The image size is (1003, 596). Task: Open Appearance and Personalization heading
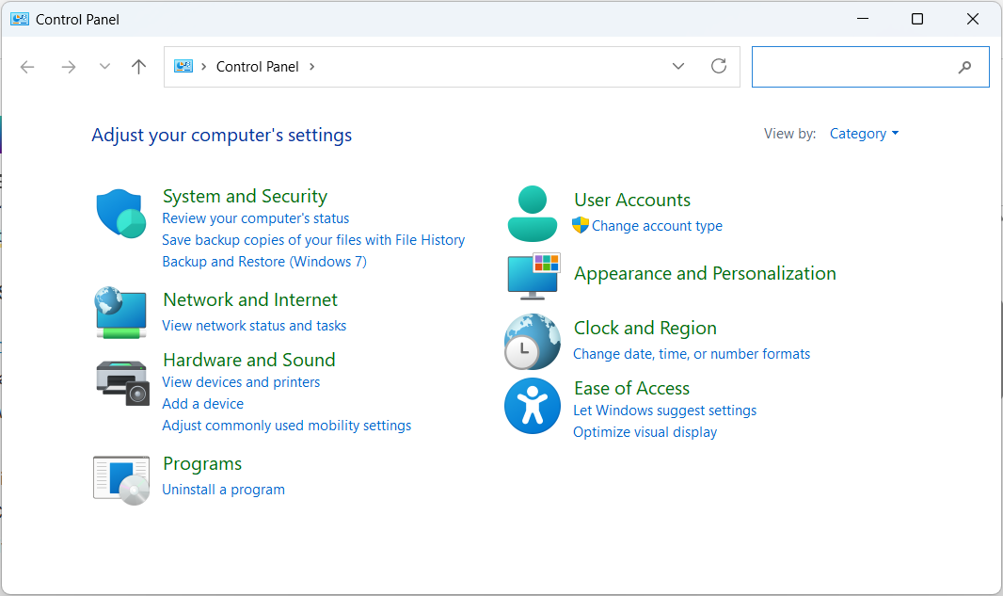coord(705,273)
